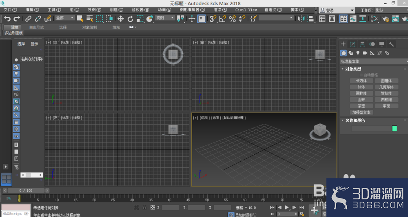This screenshot has height=217, width=408.
Task: Click Bind to Space Warp icon
Action: coord(48,19)
